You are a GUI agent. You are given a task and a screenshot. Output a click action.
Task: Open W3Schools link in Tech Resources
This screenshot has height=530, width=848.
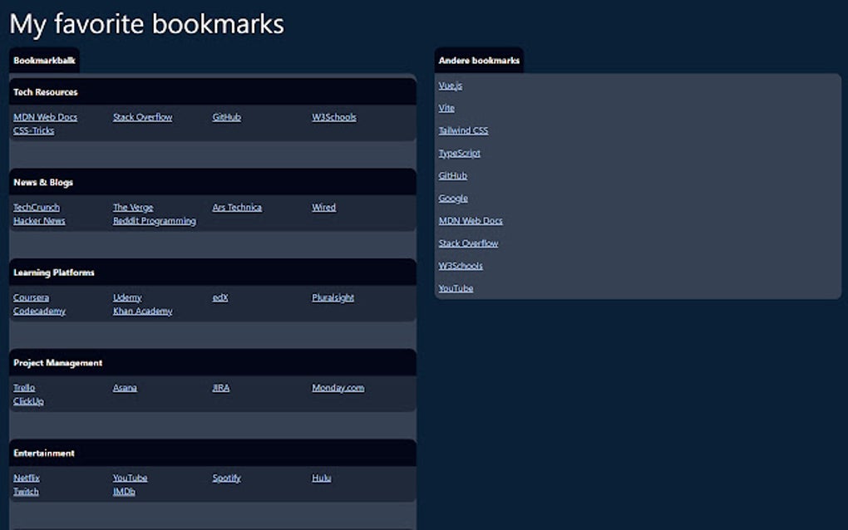coord(334,117)
